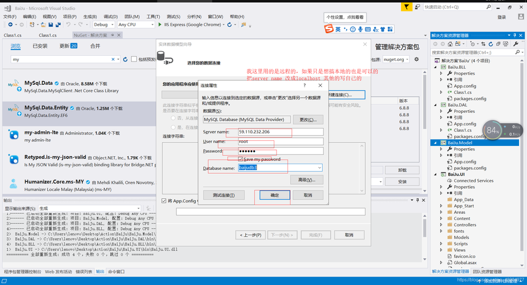Click the smiley emoji icon on IME bar
Screen dimensions: 527x285
click(352, 29)
